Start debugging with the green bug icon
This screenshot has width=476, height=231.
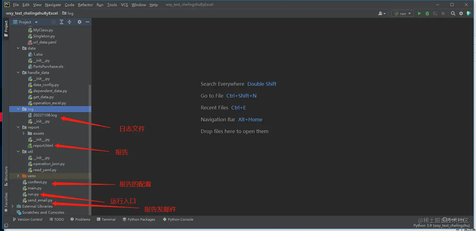click(427, 13)
